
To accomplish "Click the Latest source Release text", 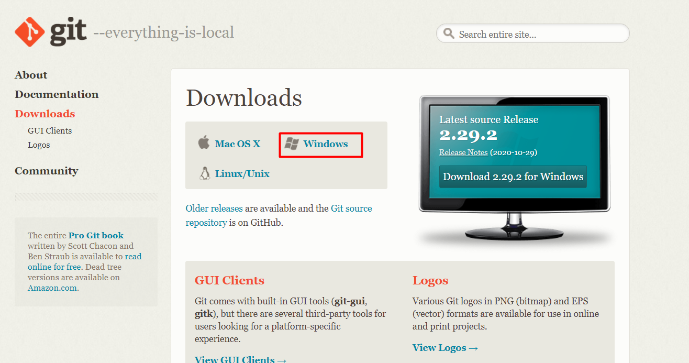I will 488,119.
